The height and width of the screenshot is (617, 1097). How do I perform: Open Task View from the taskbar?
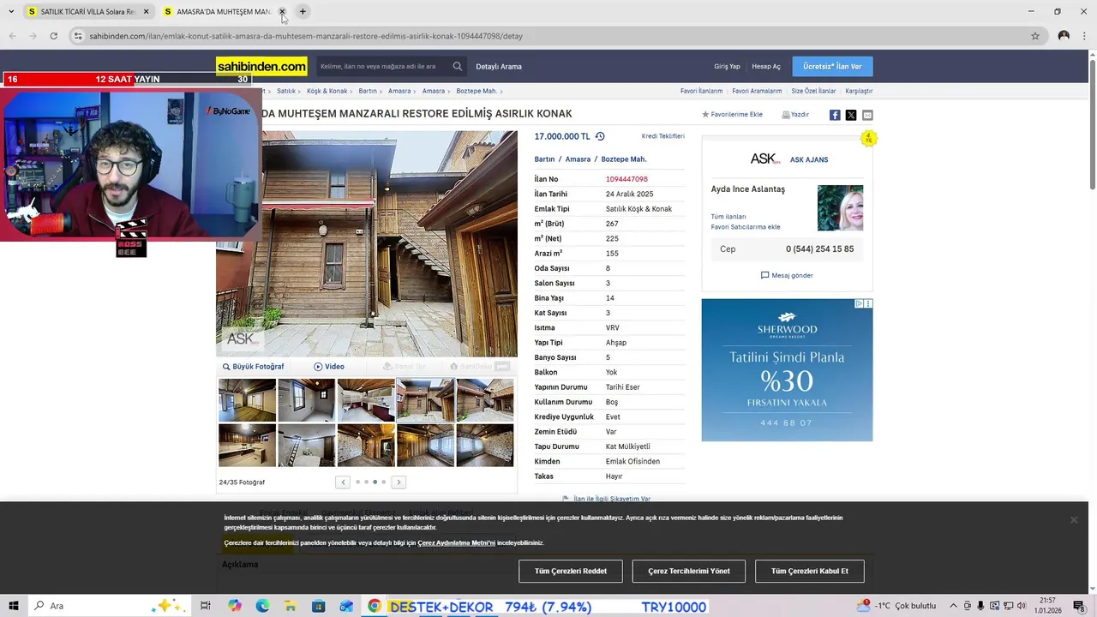[x=205, y=606]
